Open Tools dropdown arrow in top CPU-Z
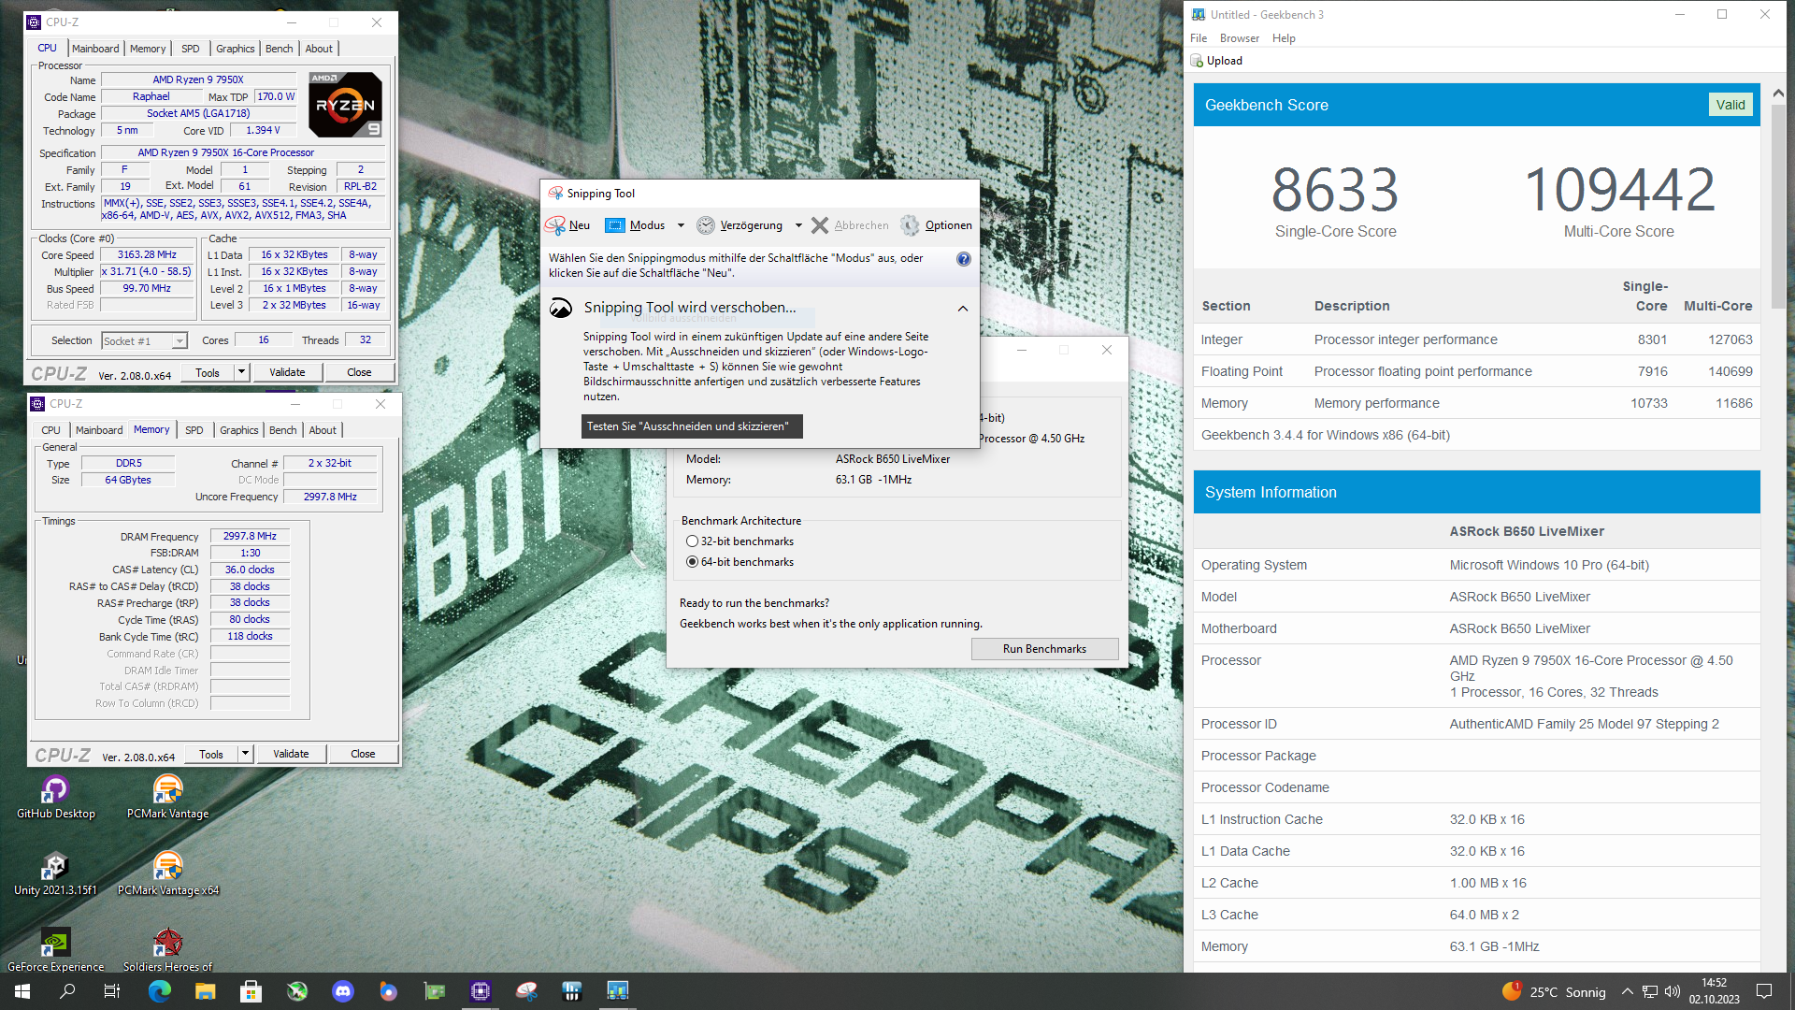1795x1010 pixels. click(x=241, y=372)
